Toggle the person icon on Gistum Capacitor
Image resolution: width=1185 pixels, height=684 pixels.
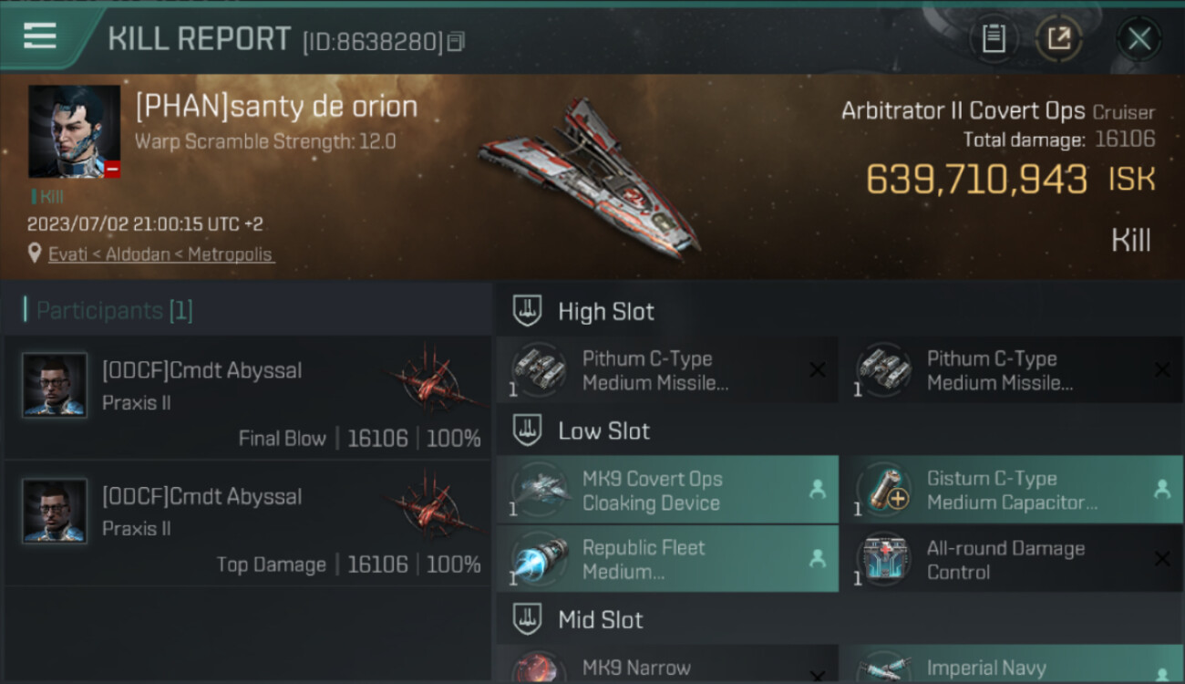(x=1161, y=489)
